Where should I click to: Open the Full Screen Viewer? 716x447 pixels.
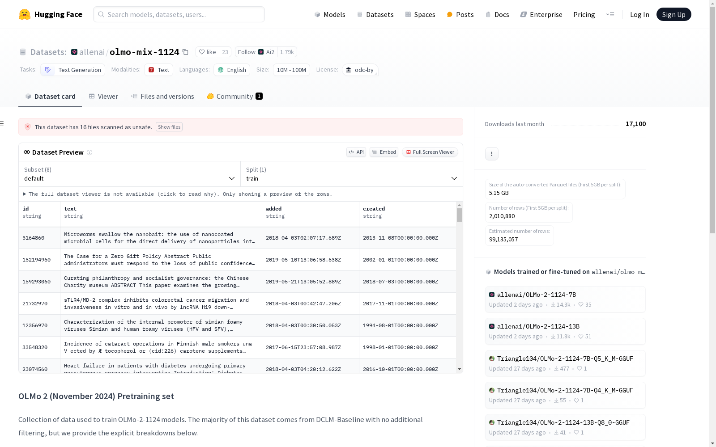coord(430,152)
